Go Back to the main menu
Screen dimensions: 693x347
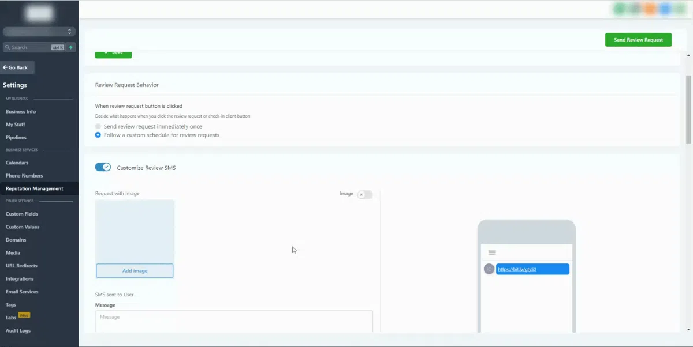17,67
